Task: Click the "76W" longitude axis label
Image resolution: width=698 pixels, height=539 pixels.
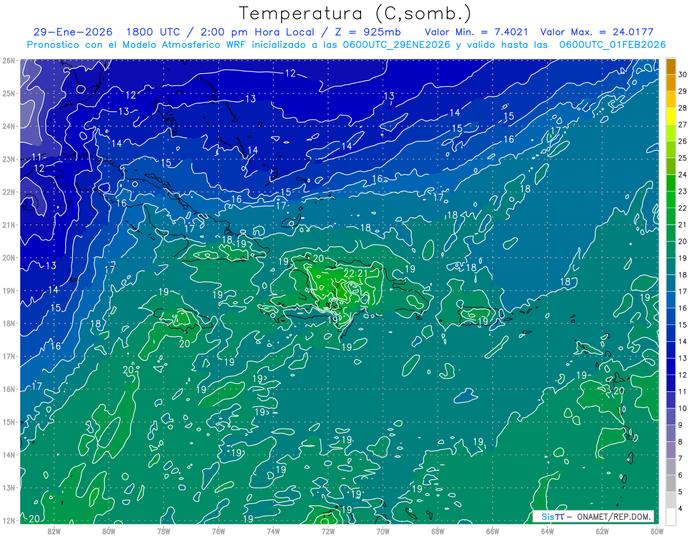Action: 219,530
